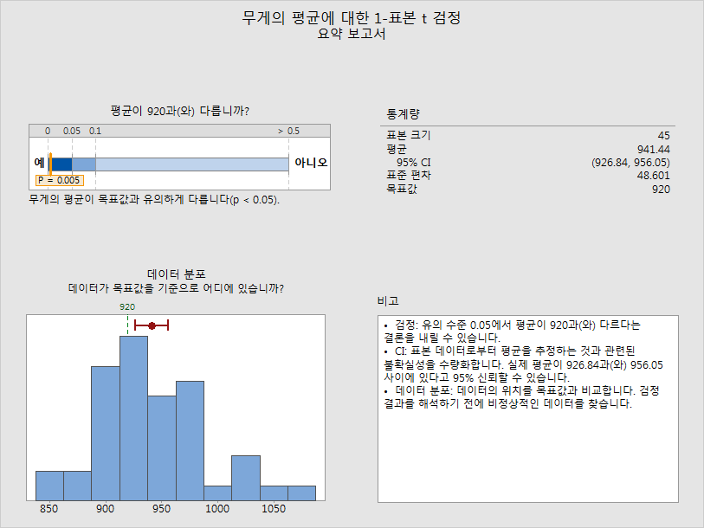
Task: Click the leftmost histogram bar near 850
Action: tap(49, 486)
